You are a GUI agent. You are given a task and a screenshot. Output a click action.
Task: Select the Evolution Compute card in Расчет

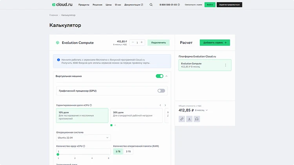pyautogui.click(x=205, y=65)
